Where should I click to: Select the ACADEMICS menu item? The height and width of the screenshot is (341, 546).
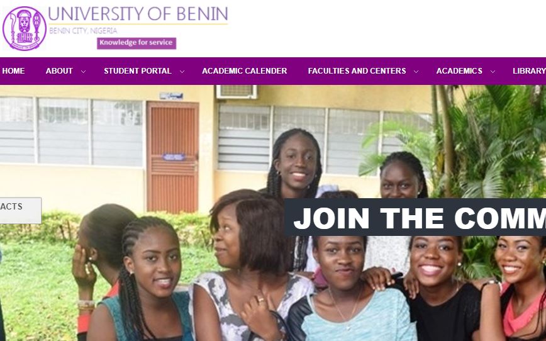459,71
